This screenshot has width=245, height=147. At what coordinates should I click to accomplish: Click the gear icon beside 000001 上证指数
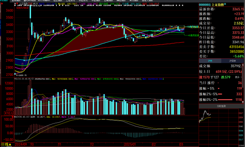225,4
